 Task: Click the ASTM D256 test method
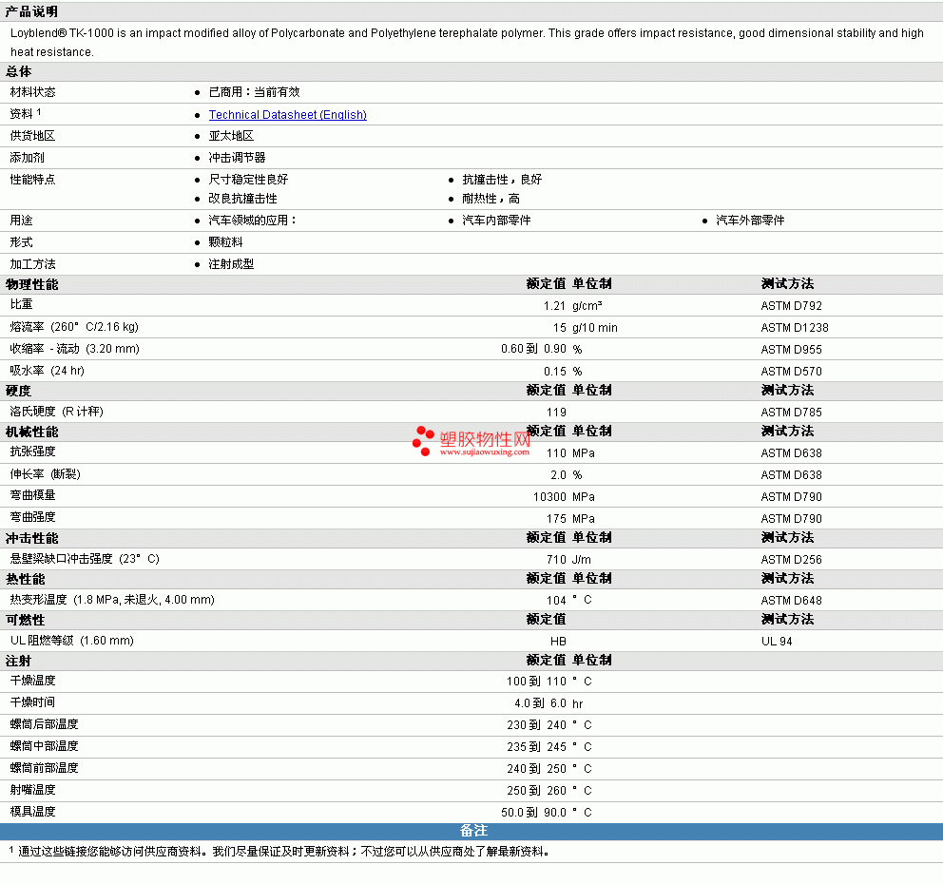pos(791,559)
